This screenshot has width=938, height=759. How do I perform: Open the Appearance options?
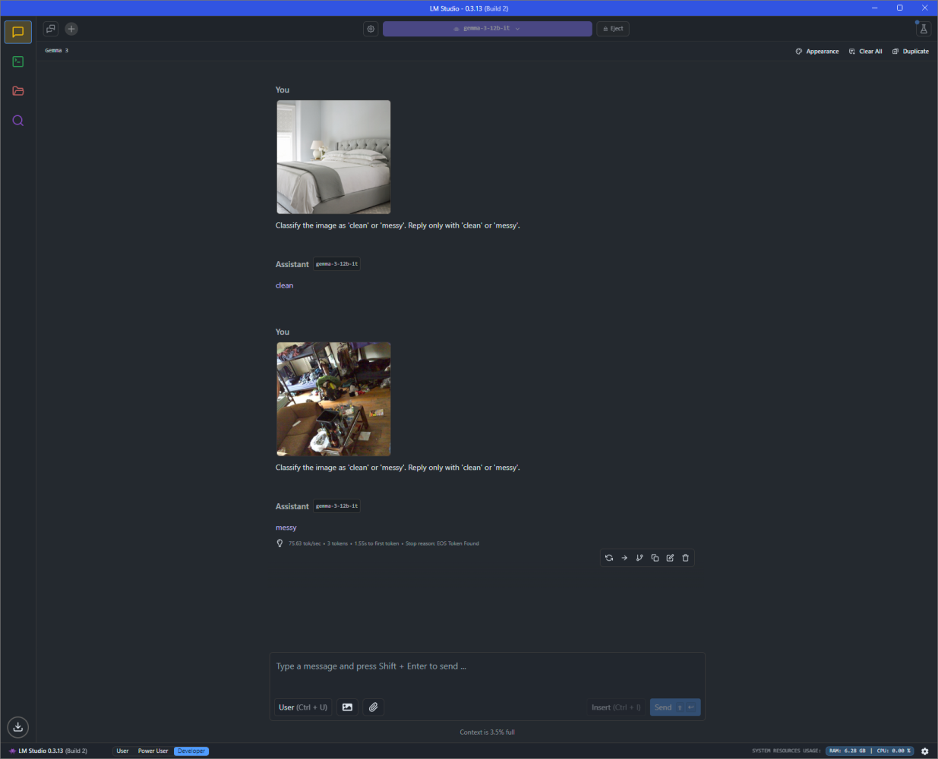(817, 52)
